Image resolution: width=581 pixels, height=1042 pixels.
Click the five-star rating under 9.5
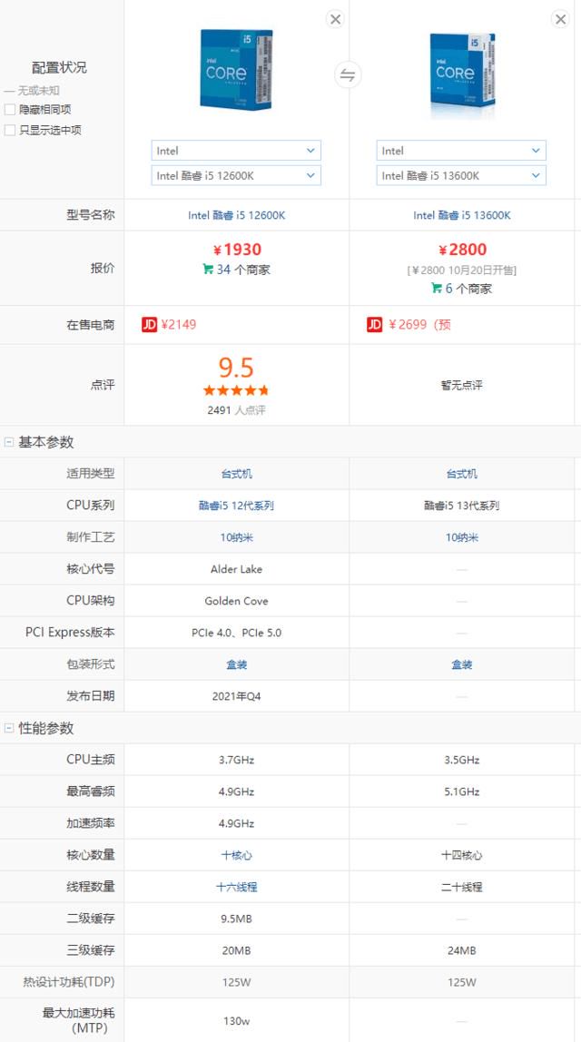tap(236, 390)
